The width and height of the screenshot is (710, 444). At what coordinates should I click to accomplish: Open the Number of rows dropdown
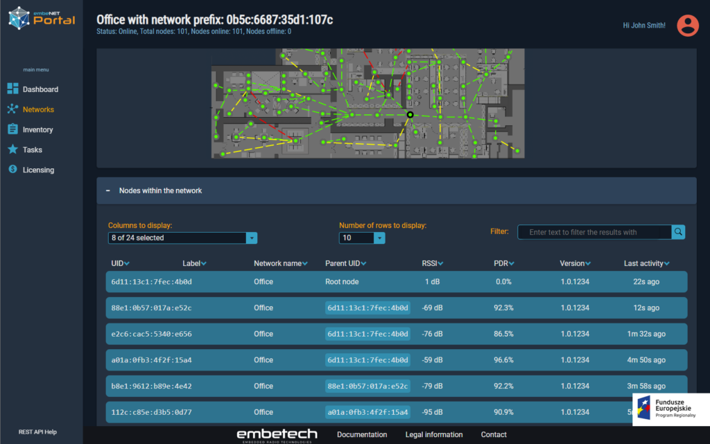point(362,238)
